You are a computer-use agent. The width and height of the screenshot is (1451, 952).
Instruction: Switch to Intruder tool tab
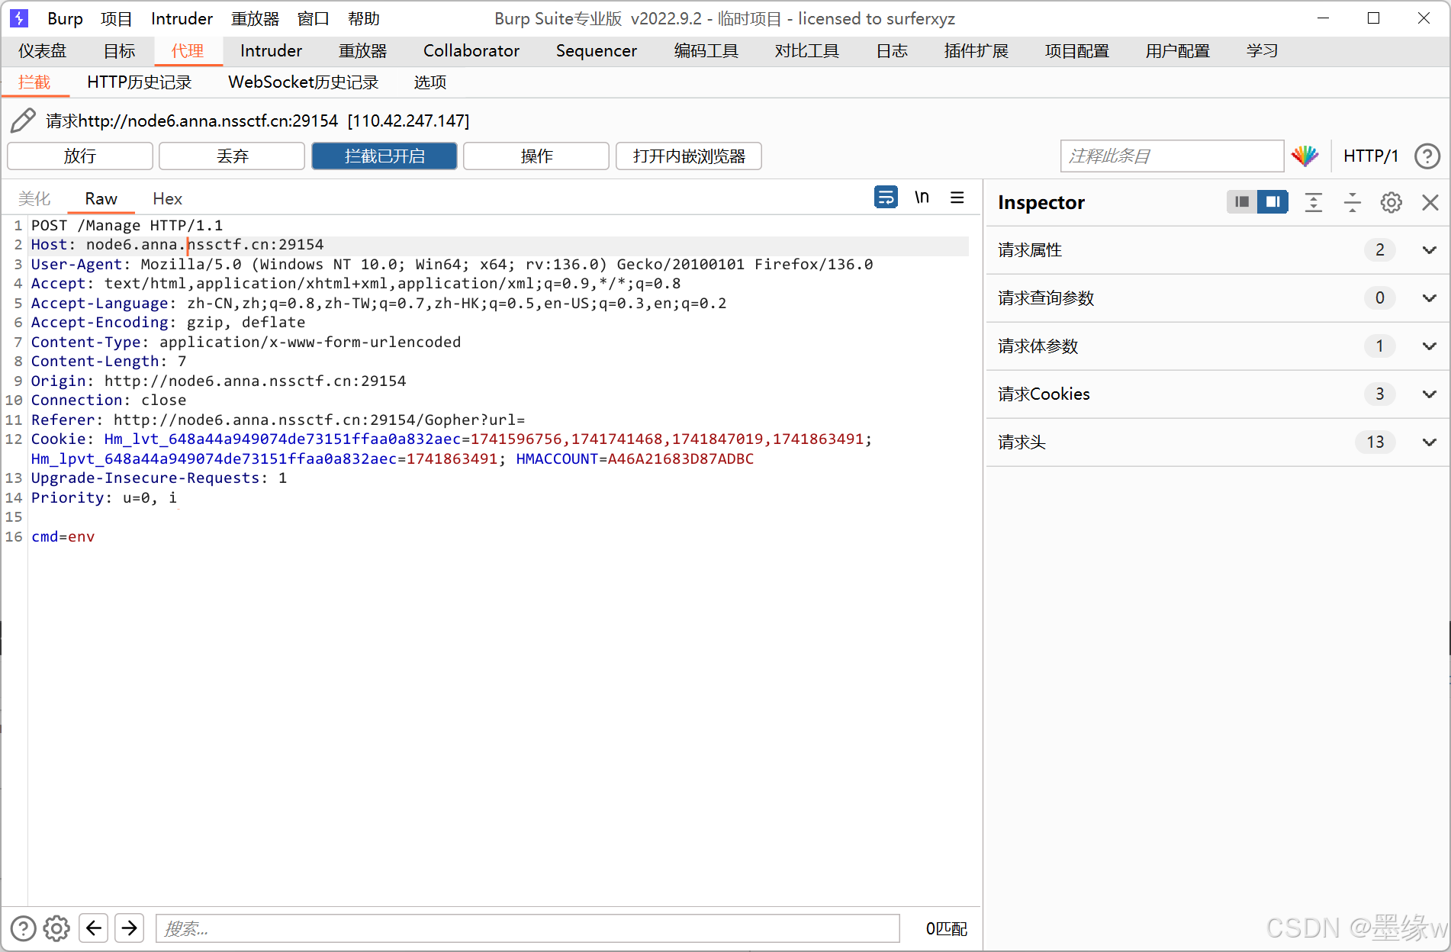click(271, 50)
